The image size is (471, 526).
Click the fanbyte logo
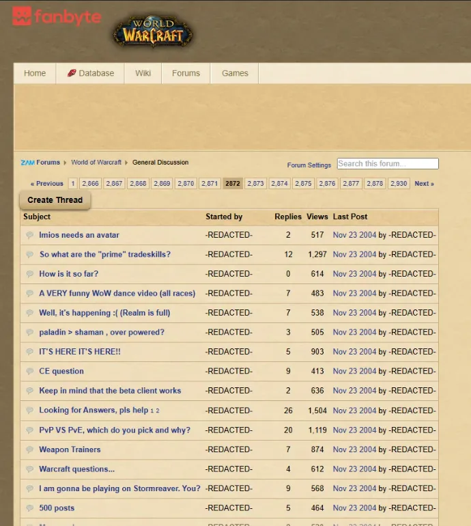(56, 16)
